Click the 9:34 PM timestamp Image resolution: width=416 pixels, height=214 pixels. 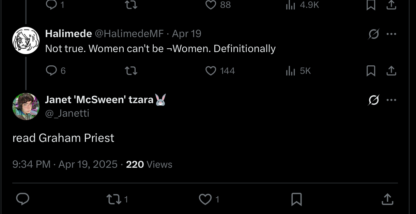[31, 164]
